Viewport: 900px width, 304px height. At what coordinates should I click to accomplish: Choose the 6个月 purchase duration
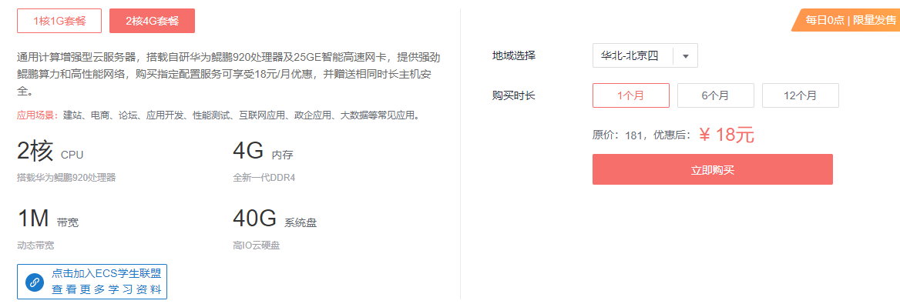715,95
